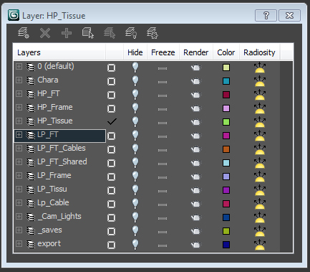
Task: Make Lp_Cable the current layer checkbox
Action: [x=111, y=204]
